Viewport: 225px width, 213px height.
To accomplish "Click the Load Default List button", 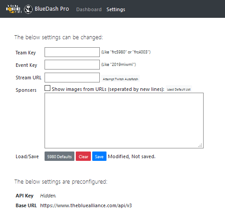I will pyautogui.click(x=179, y=89).
